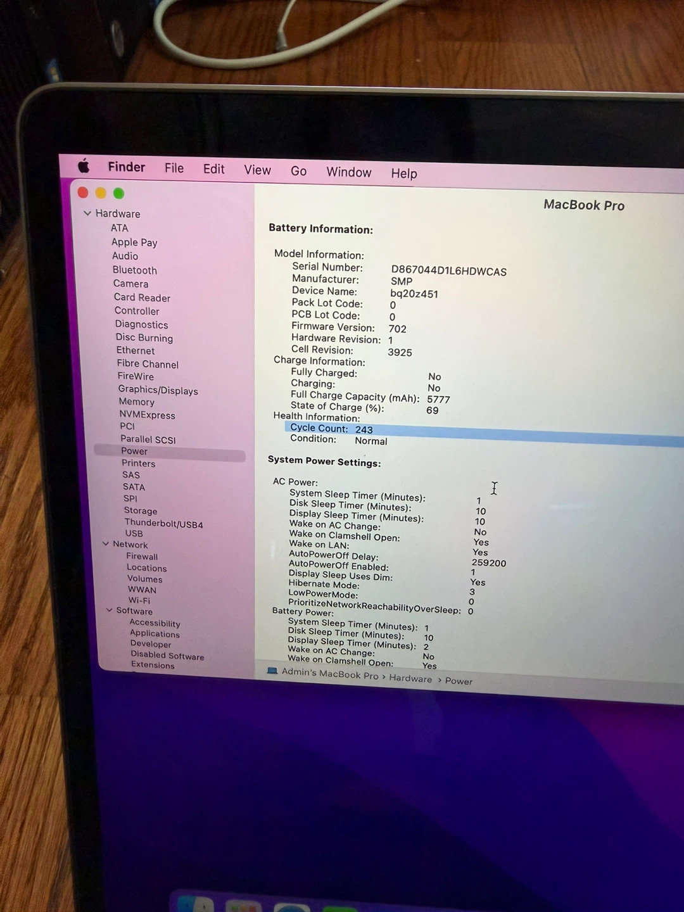Select Thunderbolt/USB4 in the sidebar
Image resolution: width=684 pixels, height=912 pixels.
[164, 524]
